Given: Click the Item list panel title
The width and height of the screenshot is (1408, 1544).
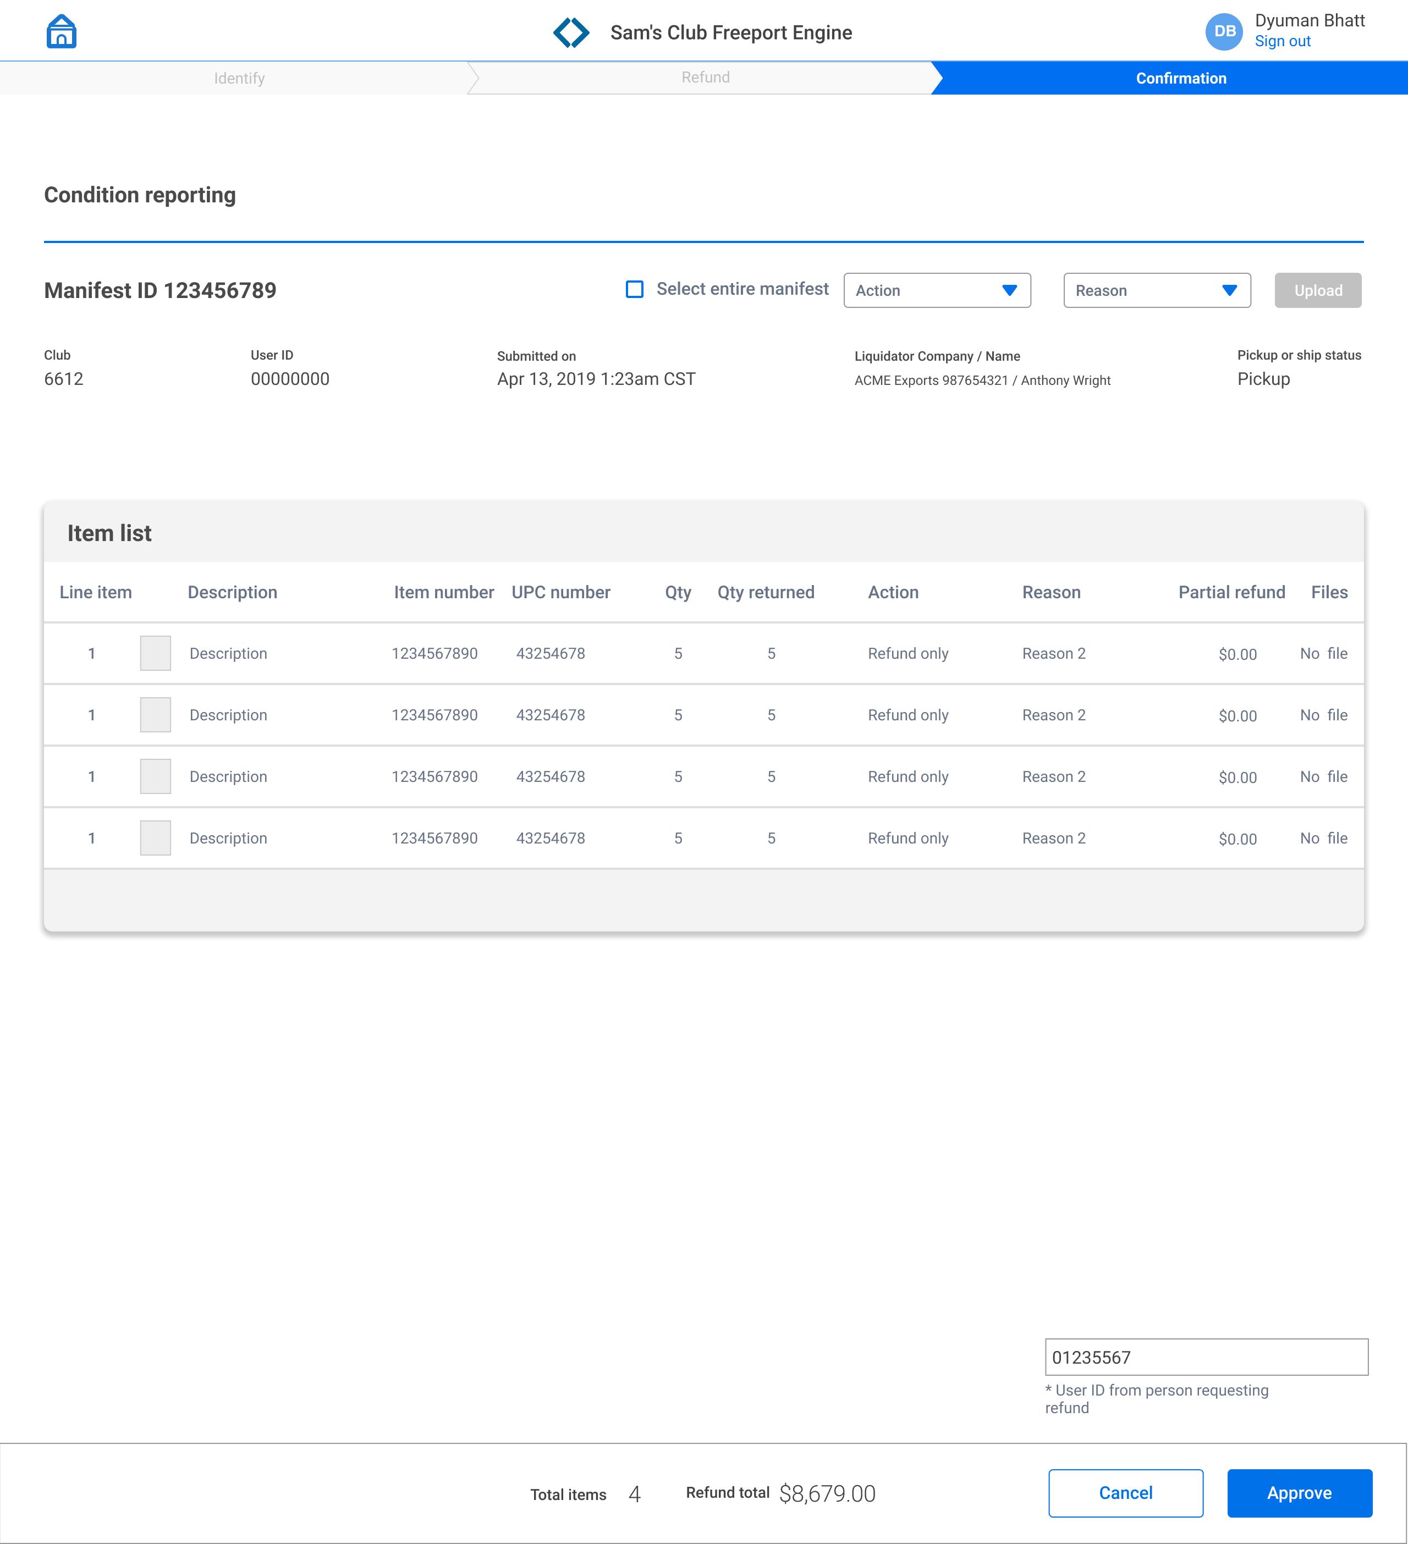Looking at the screenshot, I should 109,533.
